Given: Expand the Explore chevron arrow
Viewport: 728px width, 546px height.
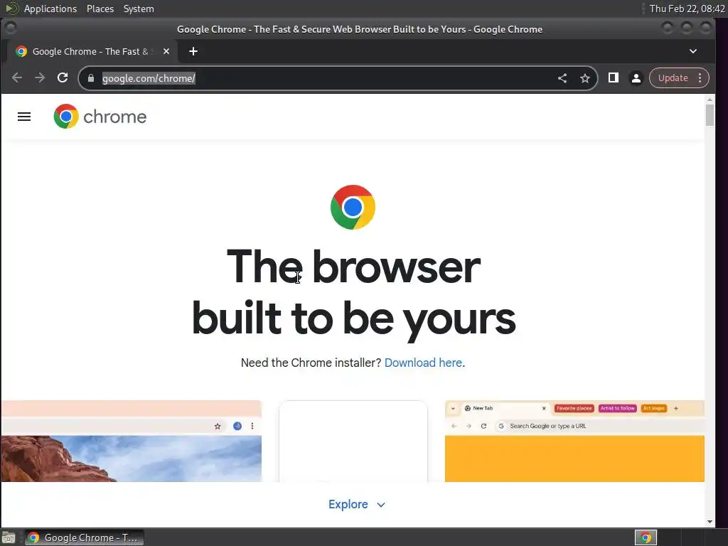Looking at the screenshot, I should tap(381, 505).
